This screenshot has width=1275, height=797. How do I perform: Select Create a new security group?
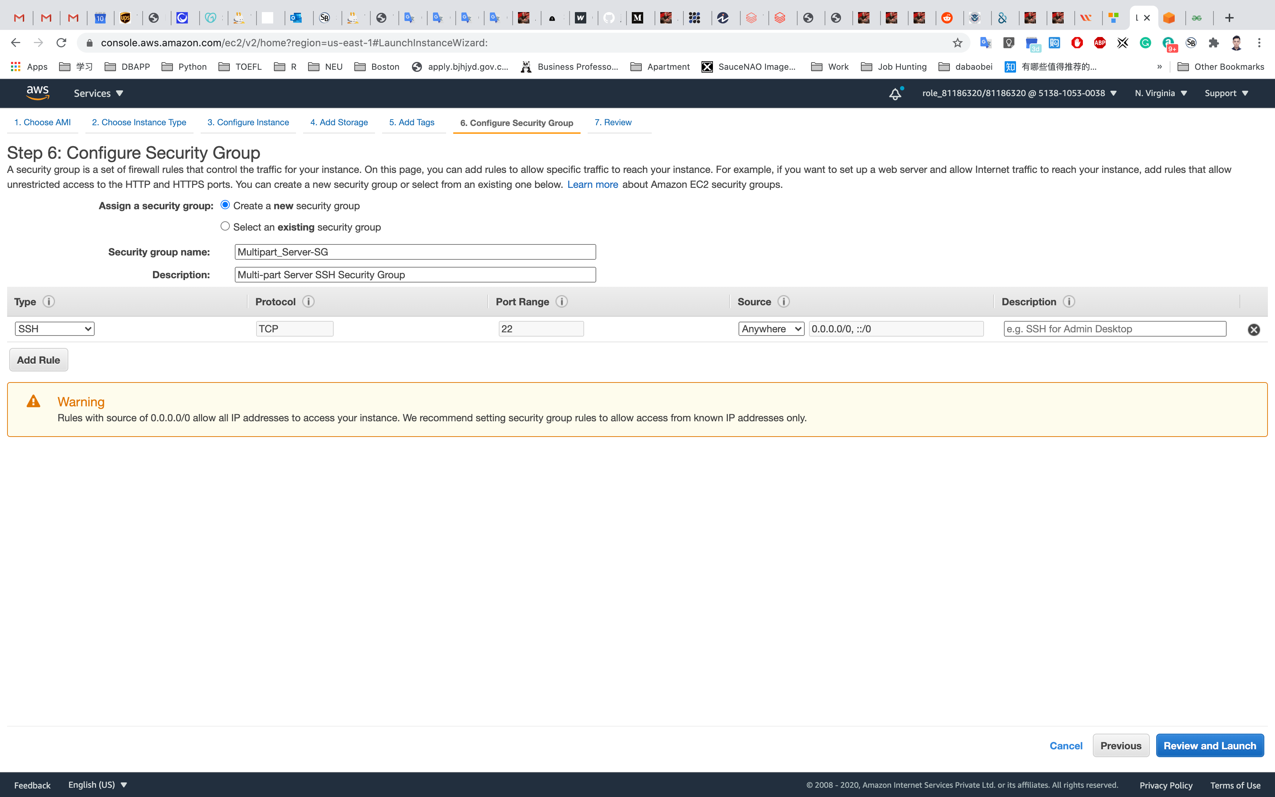pyautogui.click(x=225, y=205)
